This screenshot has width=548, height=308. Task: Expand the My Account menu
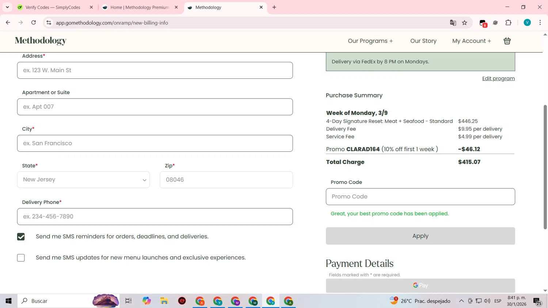tap(471, 41)
